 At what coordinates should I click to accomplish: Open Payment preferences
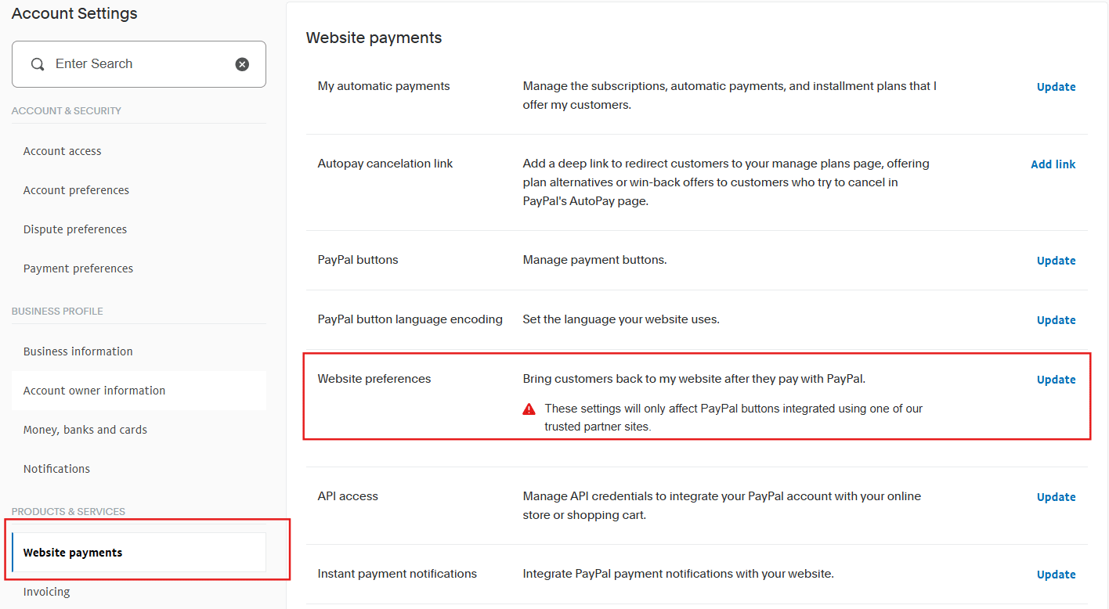[78, 268]
